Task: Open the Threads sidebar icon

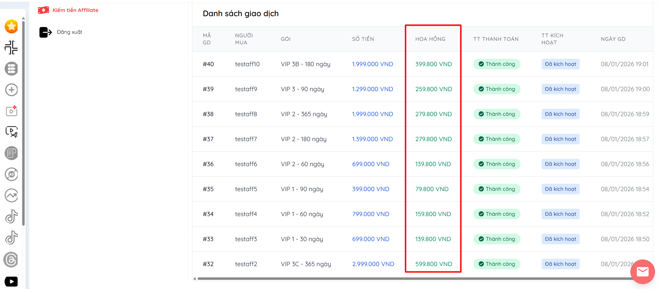Action: point(11,260)
